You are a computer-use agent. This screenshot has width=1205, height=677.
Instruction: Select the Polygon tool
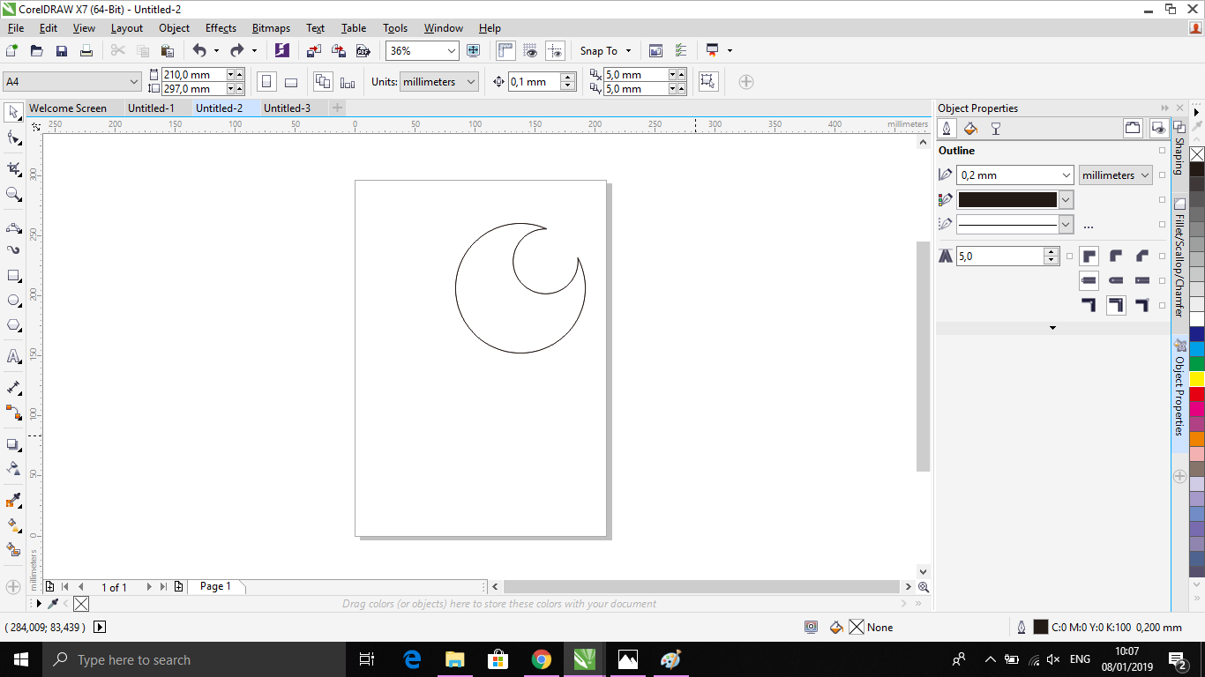pos(13,325)
